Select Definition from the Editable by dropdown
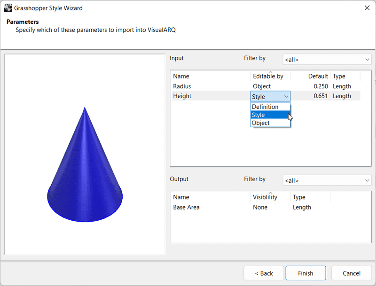Viewport: 376px width, 286px height. tap(268, 107)
